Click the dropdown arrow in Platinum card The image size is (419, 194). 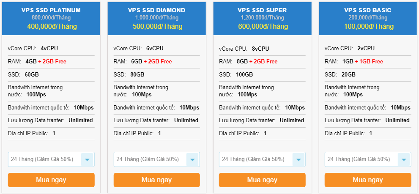coord(87,160)
